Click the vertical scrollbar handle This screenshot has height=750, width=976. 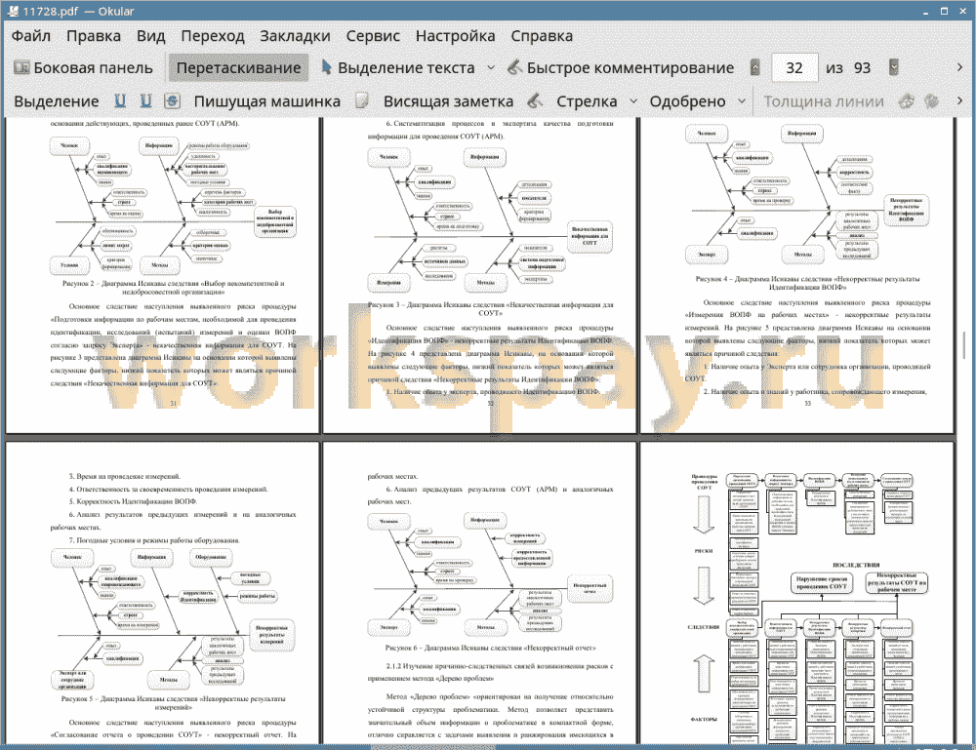click(964, 346)
